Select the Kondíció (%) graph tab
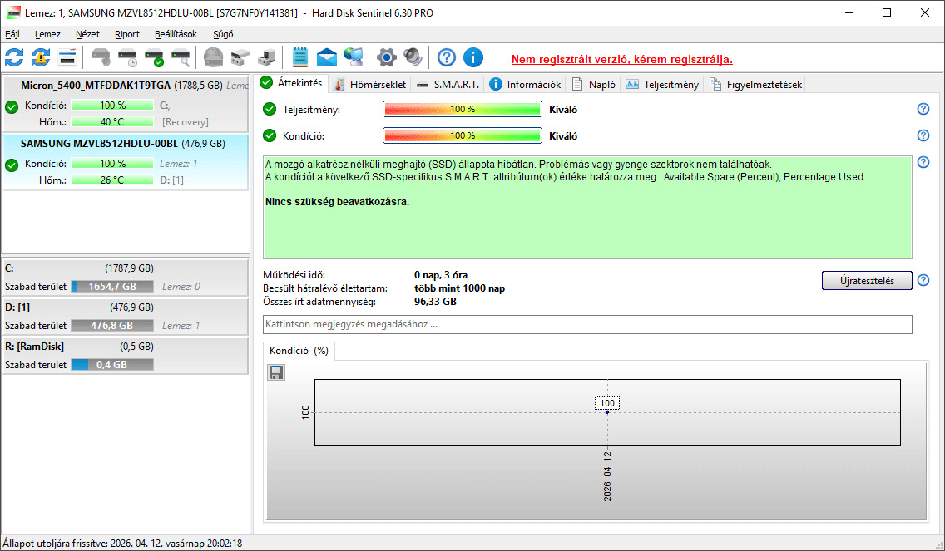This screenshot has height=551, width=945. [x=299, y=351]
